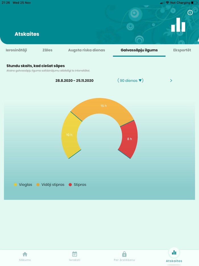The width and height of the screenshot is (199, 266).
Task: Tap the Atskaites page title
Action: click(x=27, y=34)
